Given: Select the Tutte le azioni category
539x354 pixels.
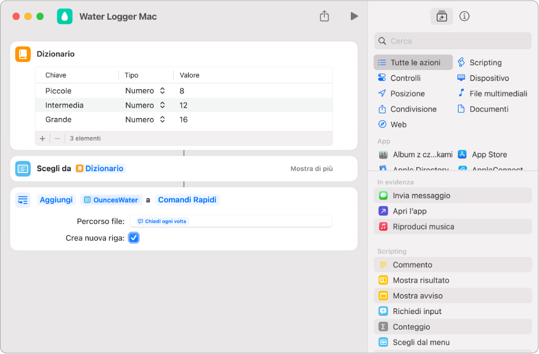Looking at the screenshot, I should point(413,62).
